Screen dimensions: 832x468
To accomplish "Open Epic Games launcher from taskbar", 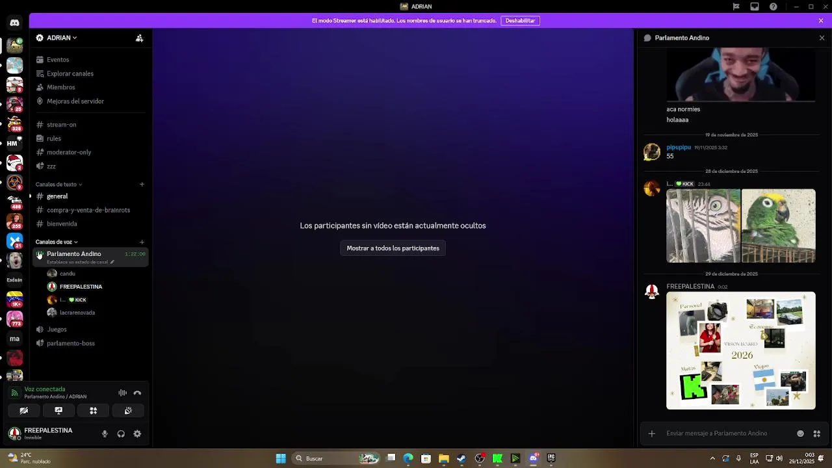I will pos(551,458).
